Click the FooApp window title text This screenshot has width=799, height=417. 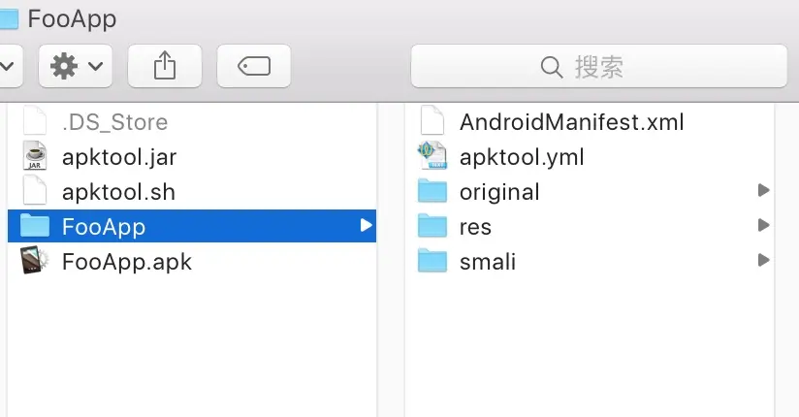[x=72, y=19]
